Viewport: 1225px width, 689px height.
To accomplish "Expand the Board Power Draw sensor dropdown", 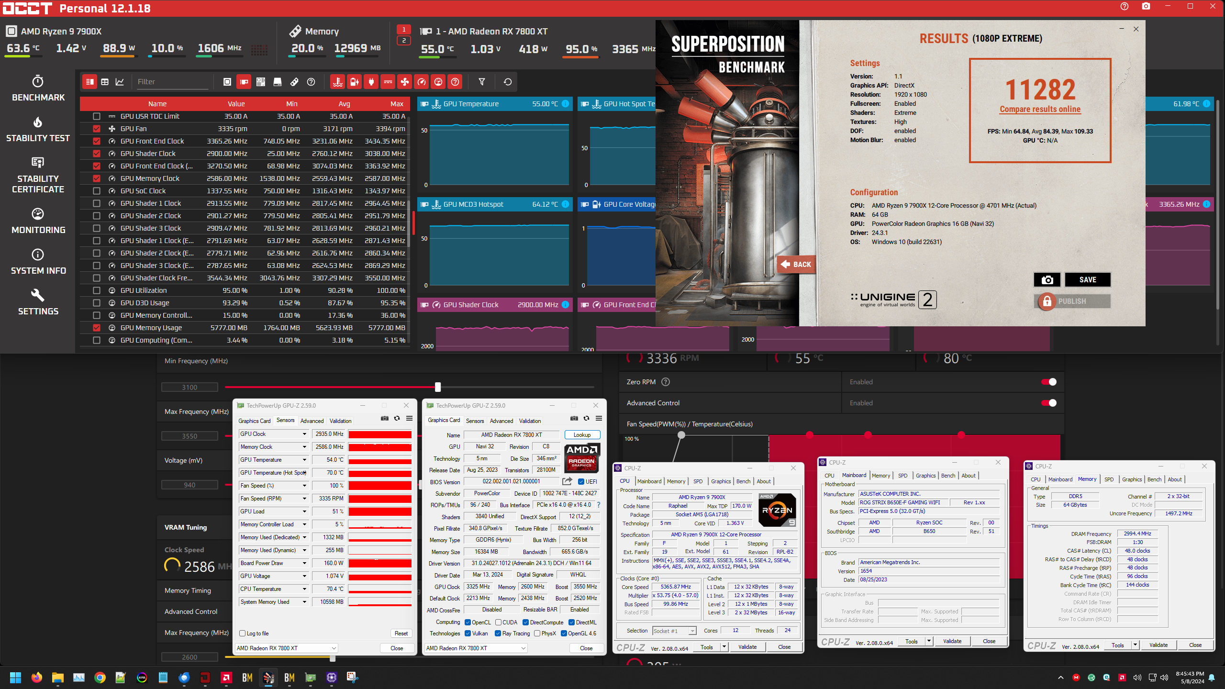I will click(x=304, y=563).
